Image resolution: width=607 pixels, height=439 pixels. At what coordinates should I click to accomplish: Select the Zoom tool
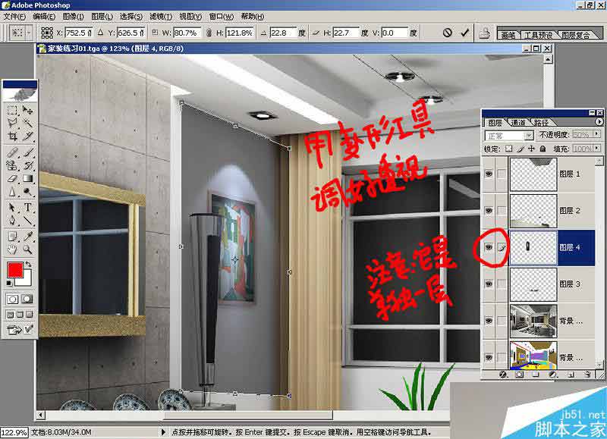pos(27,249)
